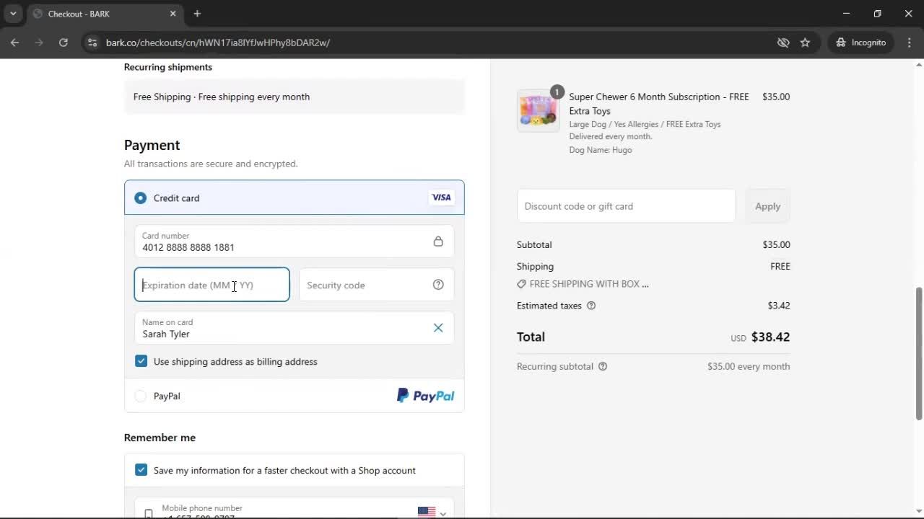Open Chrome three-dot menu
924x519 pixels.
point(910,43)
